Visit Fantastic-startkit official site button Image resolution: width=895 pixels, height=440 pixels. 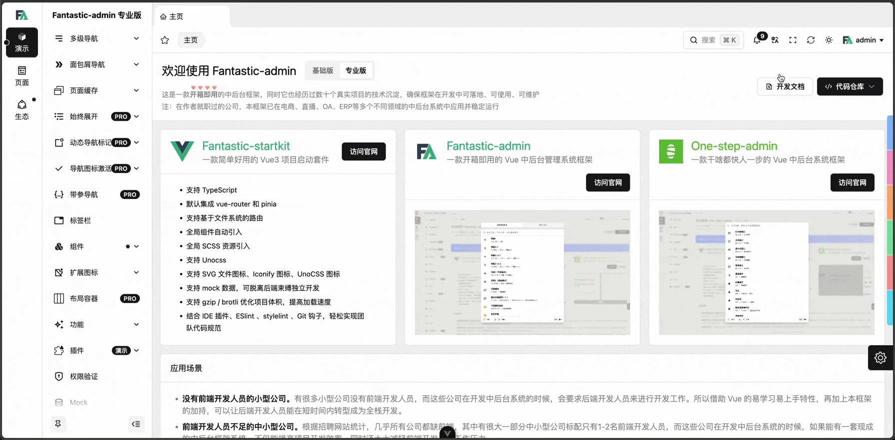[x=363, y=151]
